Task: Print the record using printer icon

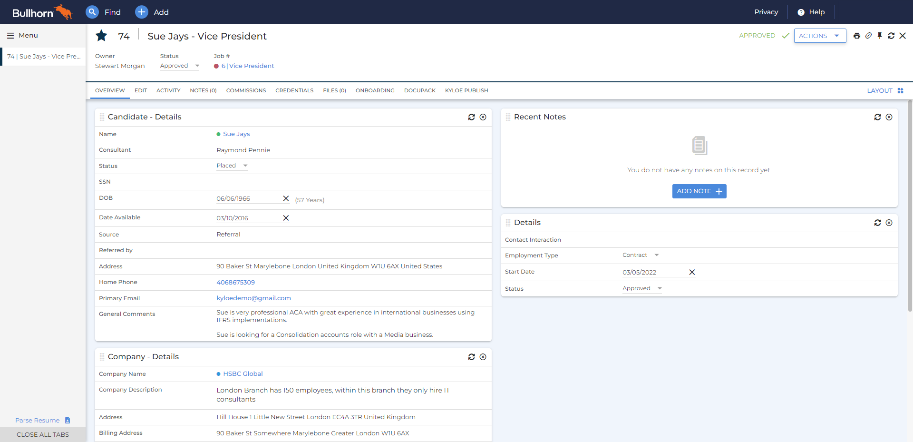Action: coord(857,36)
